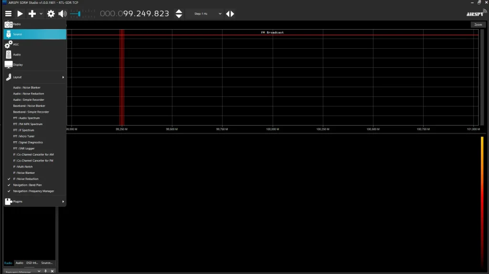
Task: Open the Display monitor menu entry
Action: tap(9, 64)
